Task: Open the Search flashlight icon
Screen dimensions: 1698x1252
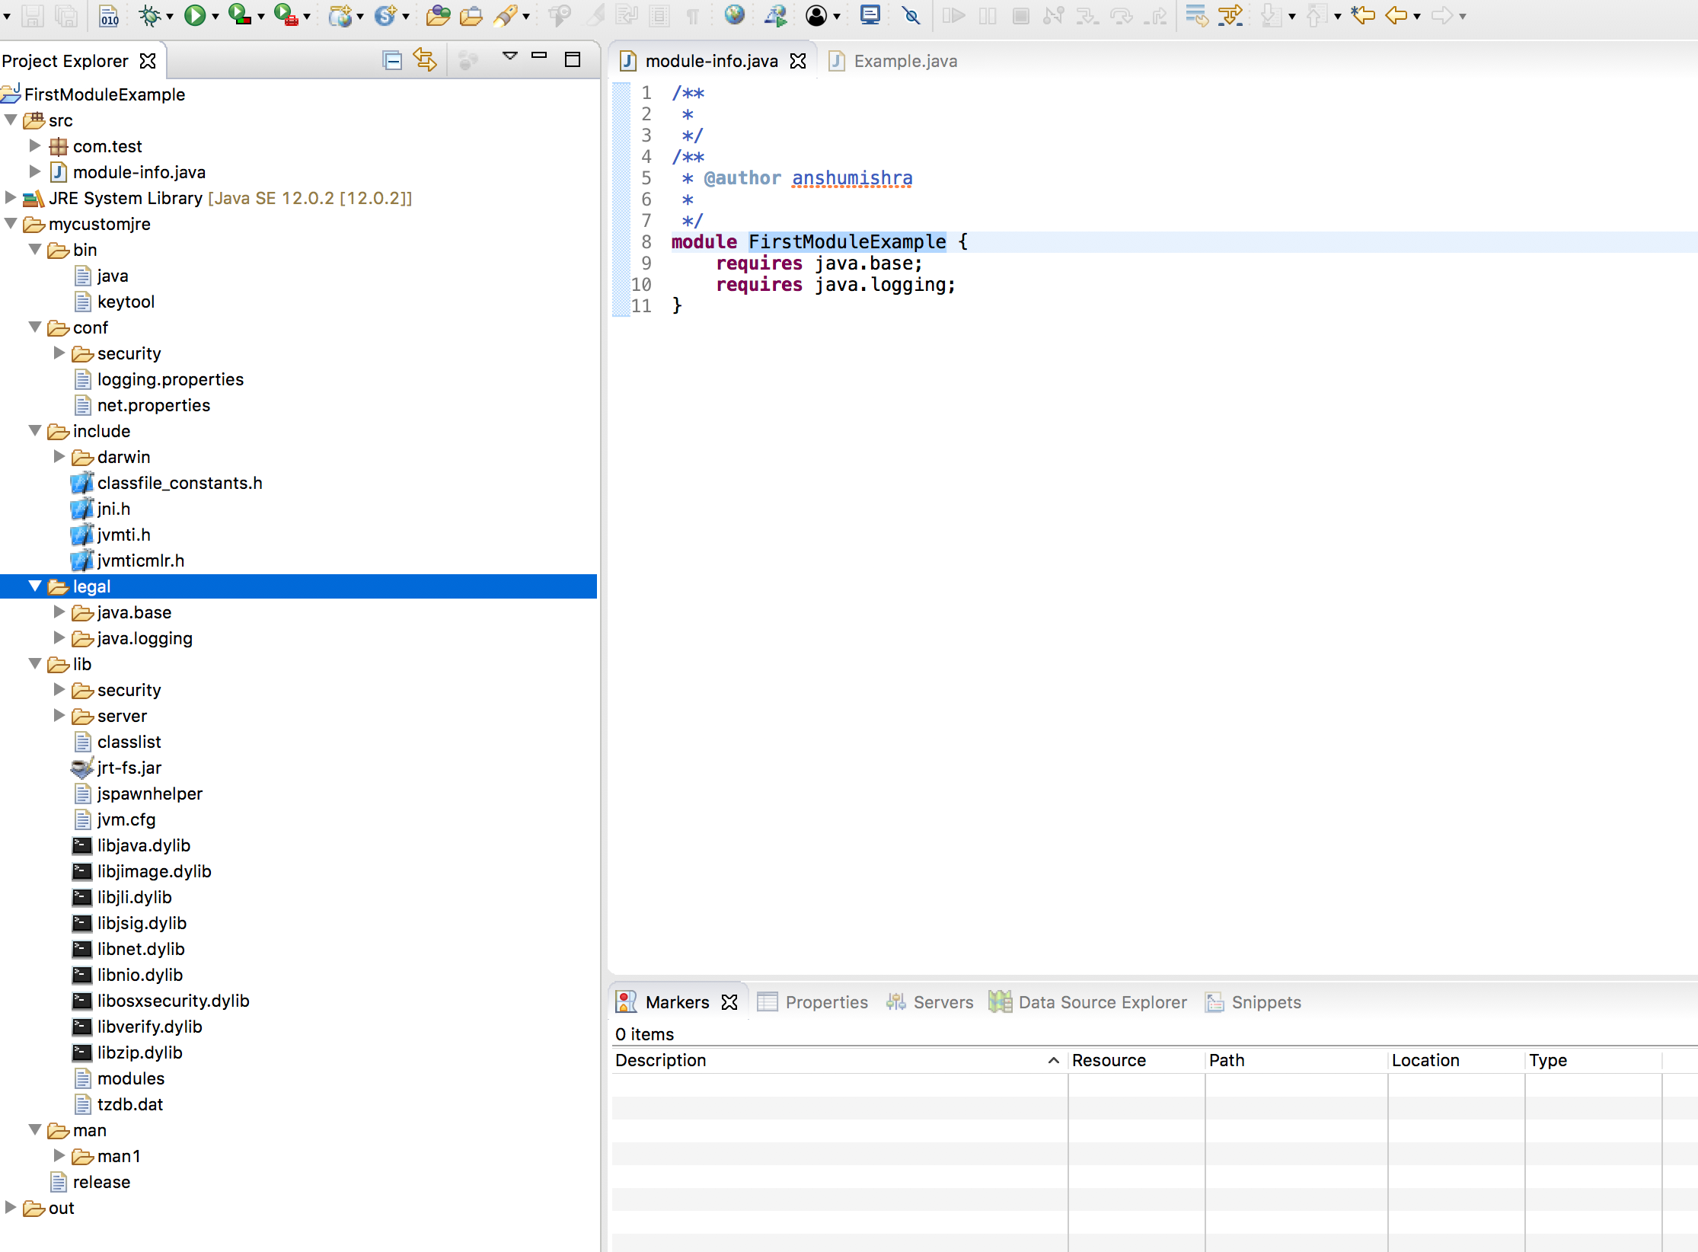Action: point(504,15)
